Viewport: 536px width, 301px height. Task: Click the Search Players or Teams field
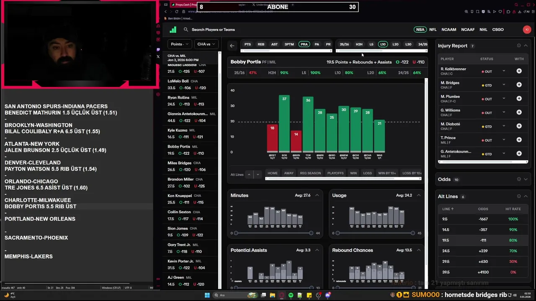(213, 30)
